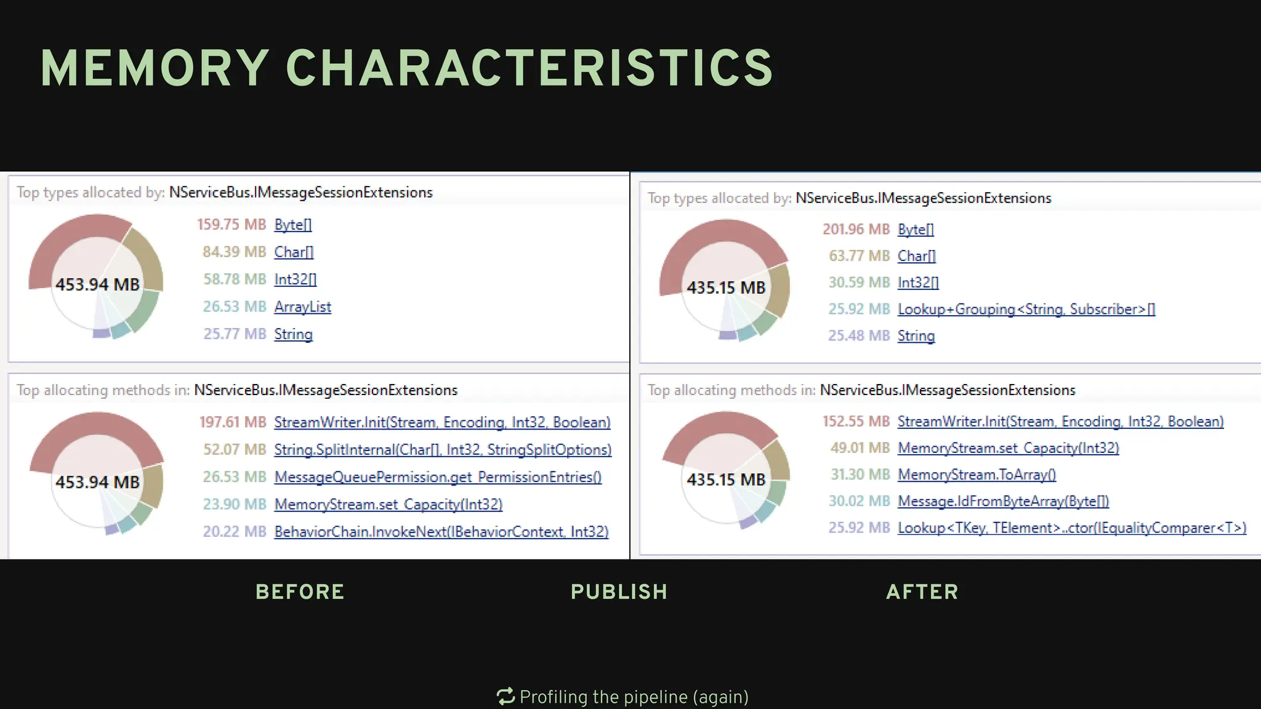This screenshot has width=1261, height=709.
Task: Click the bottom-left donut chart showing 453.94 MB
Action: click(x=97, y=474)
